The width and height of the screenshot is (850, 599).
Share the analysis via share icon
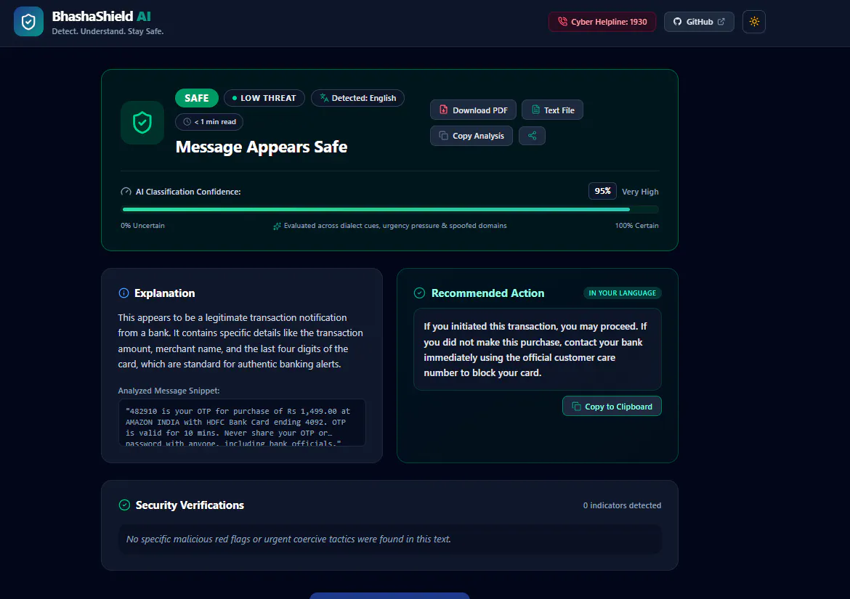click(x=532, y=136)
